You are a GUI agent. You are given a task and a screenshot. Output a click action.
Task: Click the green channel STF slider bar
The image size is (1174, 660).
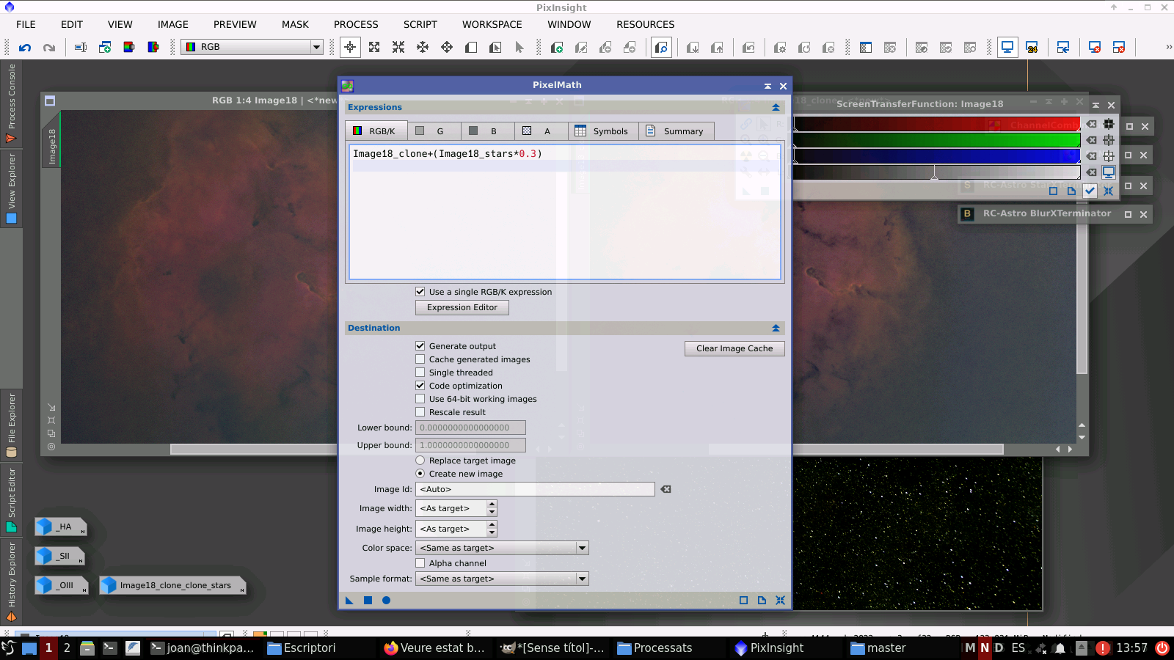(936, 140)
